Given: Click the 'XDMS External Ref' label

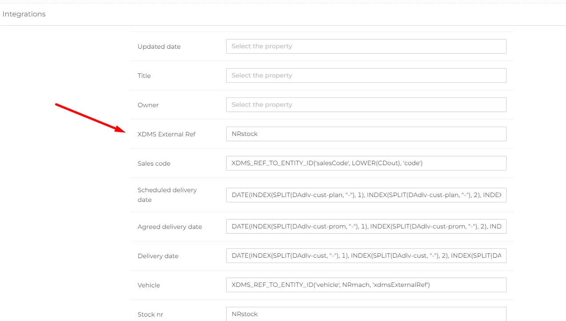Looking at the screenshot, I should pos(166,134).
